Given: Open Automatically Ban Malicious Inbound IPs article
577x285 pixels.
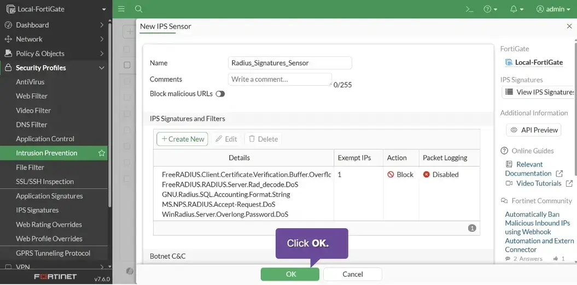Looking at the screenshot, I should point(539,231).
